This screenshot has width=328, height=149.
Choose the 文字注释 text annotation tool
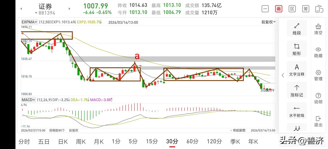pos(297,70)
